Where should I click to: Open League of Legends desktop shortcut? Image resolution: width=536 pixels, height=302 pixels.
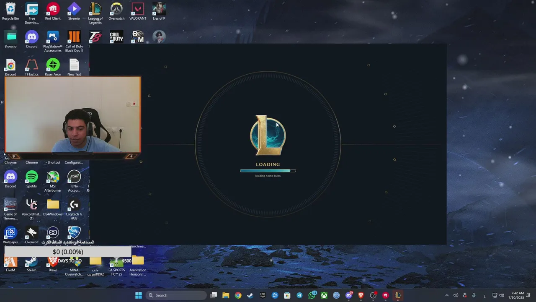(x=95, y=13)
